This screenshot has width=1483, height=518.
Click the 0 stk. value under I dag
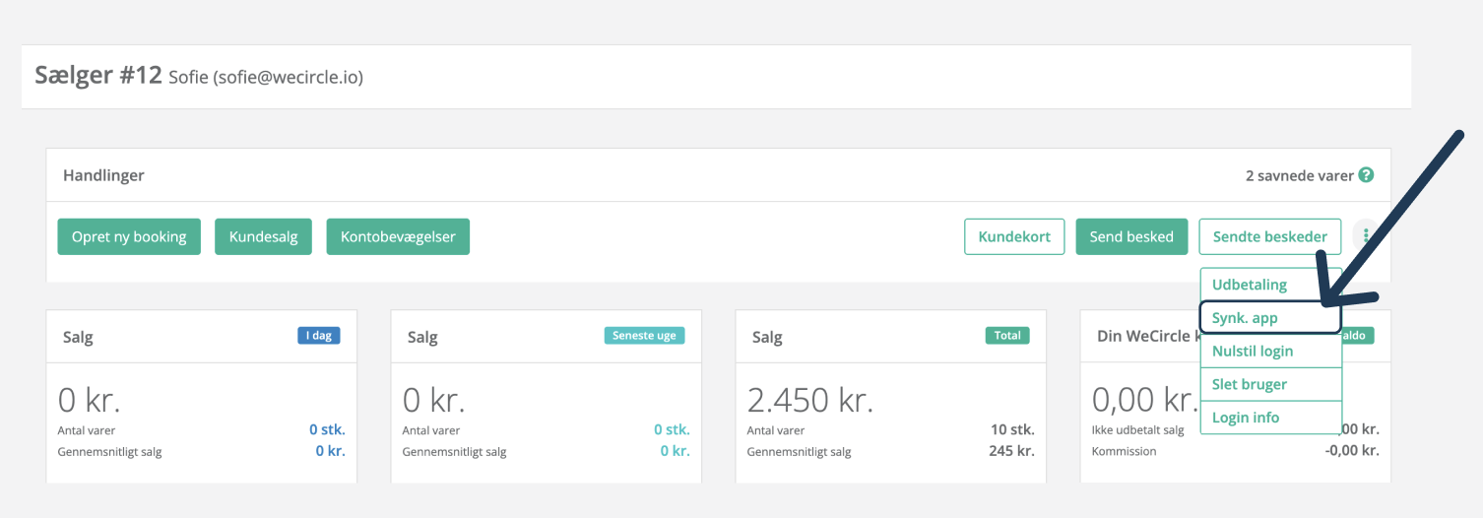click(x=327, y=430)
